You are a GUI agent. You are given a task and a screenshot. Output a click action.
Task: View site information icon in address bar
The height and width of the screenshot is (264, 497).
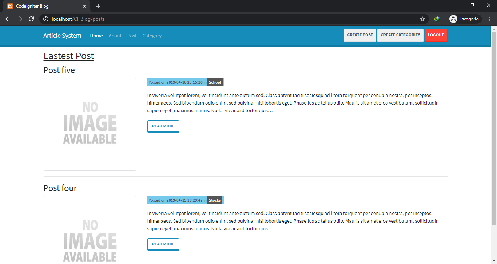click(x=45, y=19)
